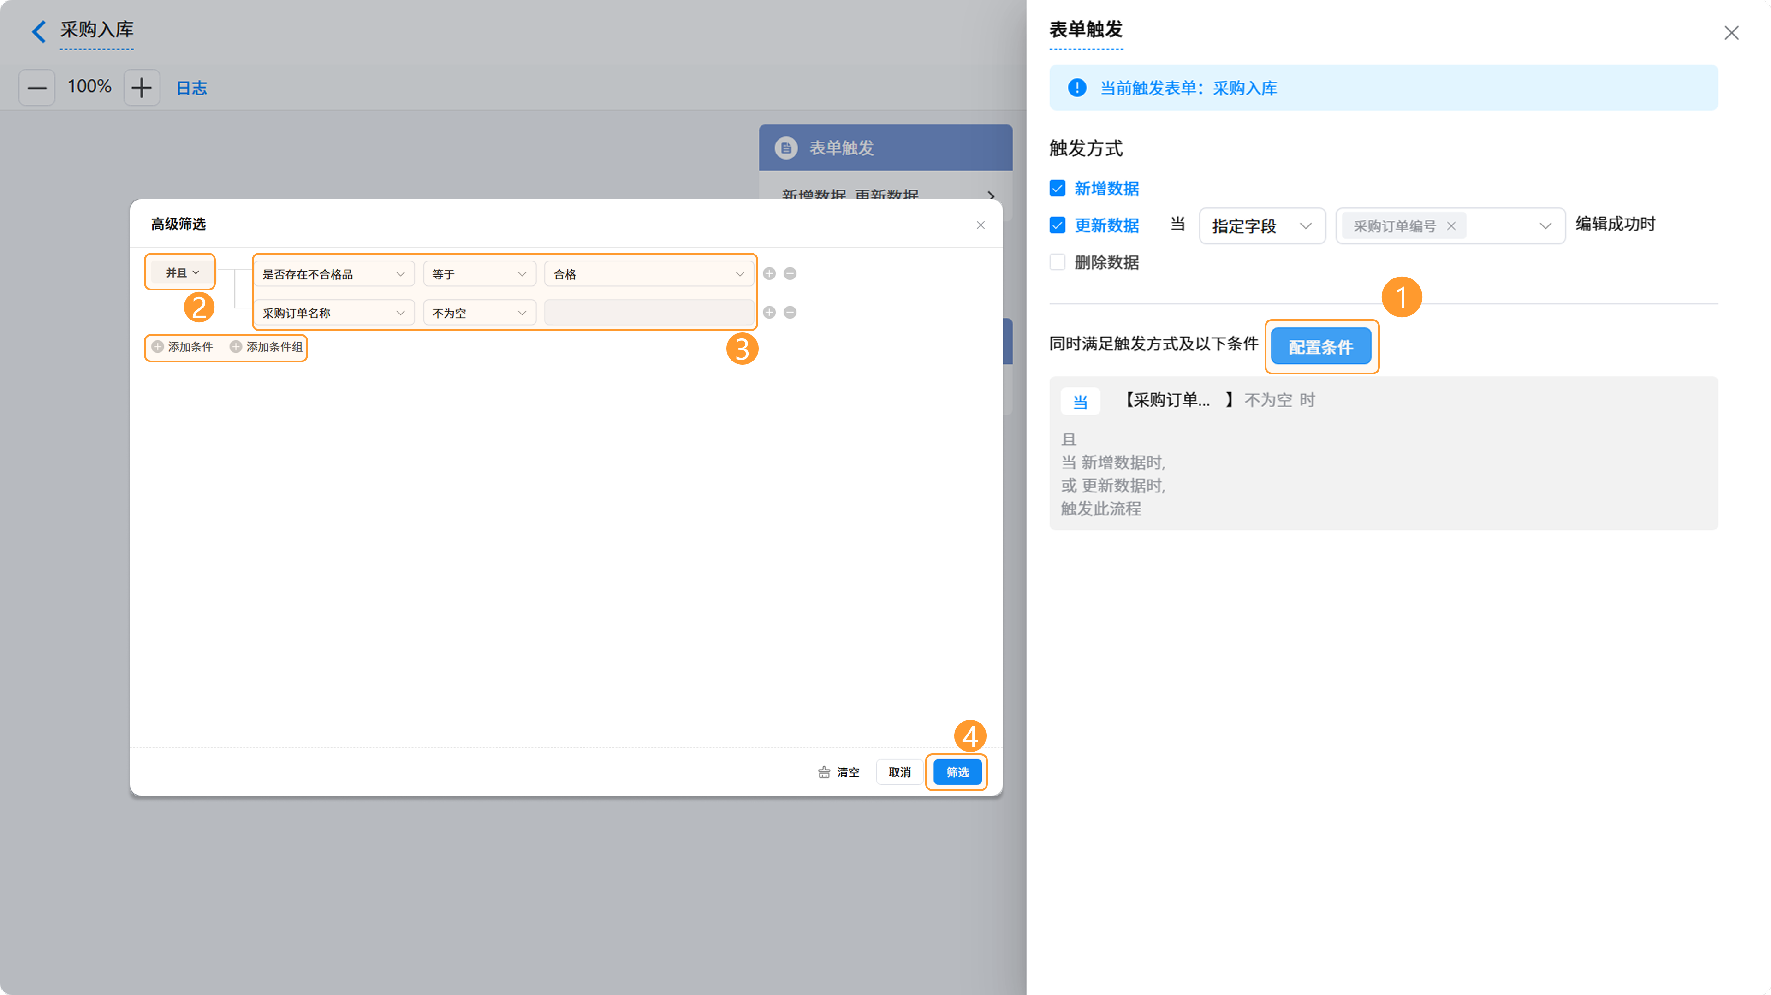Close the 表单触发 side panel
Viewport: 1771px width, 995px height.
point(1731,32)
